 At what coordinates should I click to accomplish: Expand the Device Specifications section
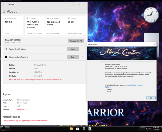click(x=83, y=49)
